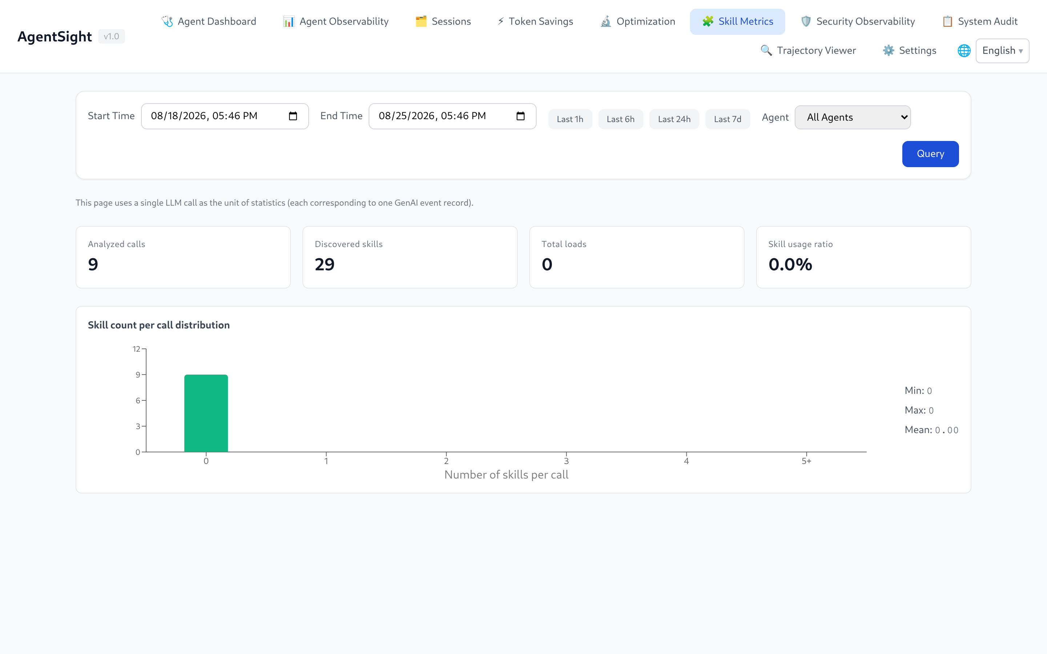This screenshot has height=654, width=1047.
Task: Open the Agent Dashboard tab
Action: (209, 22)
